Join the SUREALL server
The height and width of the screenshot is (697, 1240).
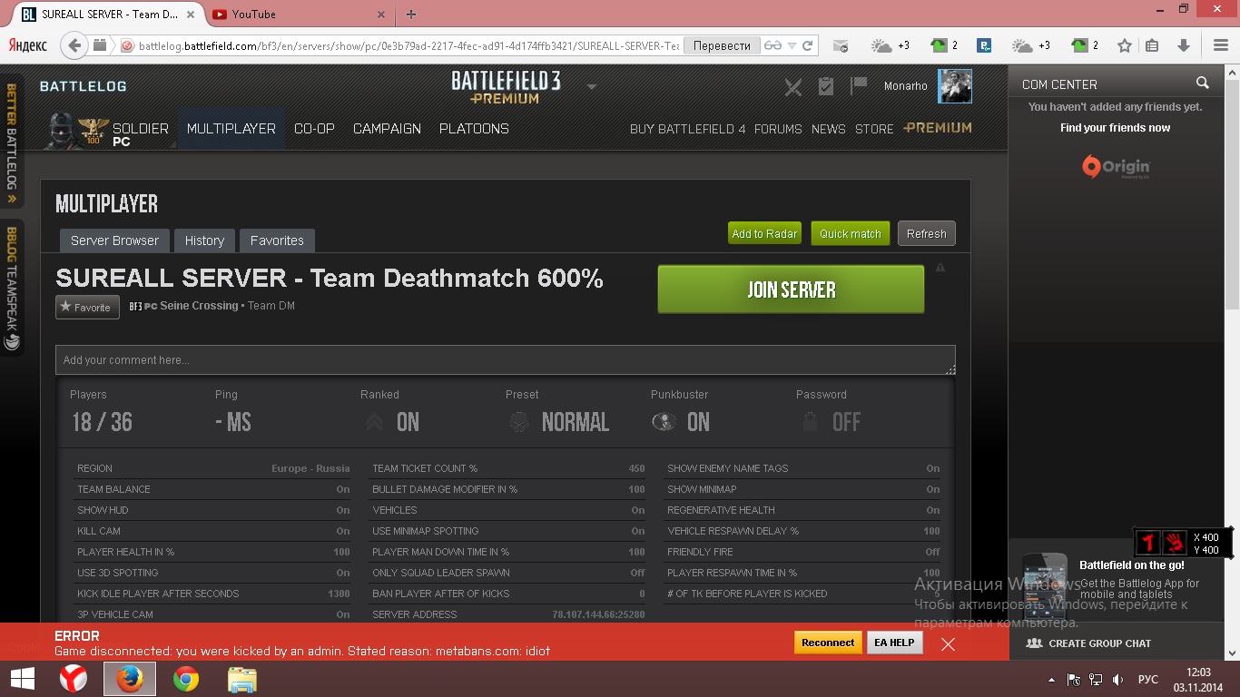click(x=791, y=290)
